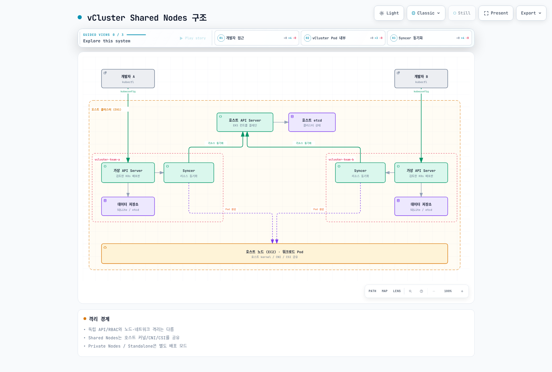Click the team-a Pod 생성 edge label

point(231,209)
